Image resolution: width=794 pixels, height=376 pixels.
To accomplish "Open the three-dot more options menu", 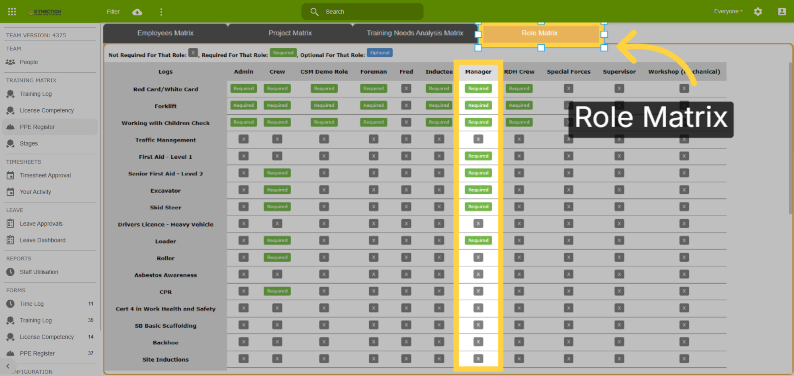I will (x=161, y=12).
